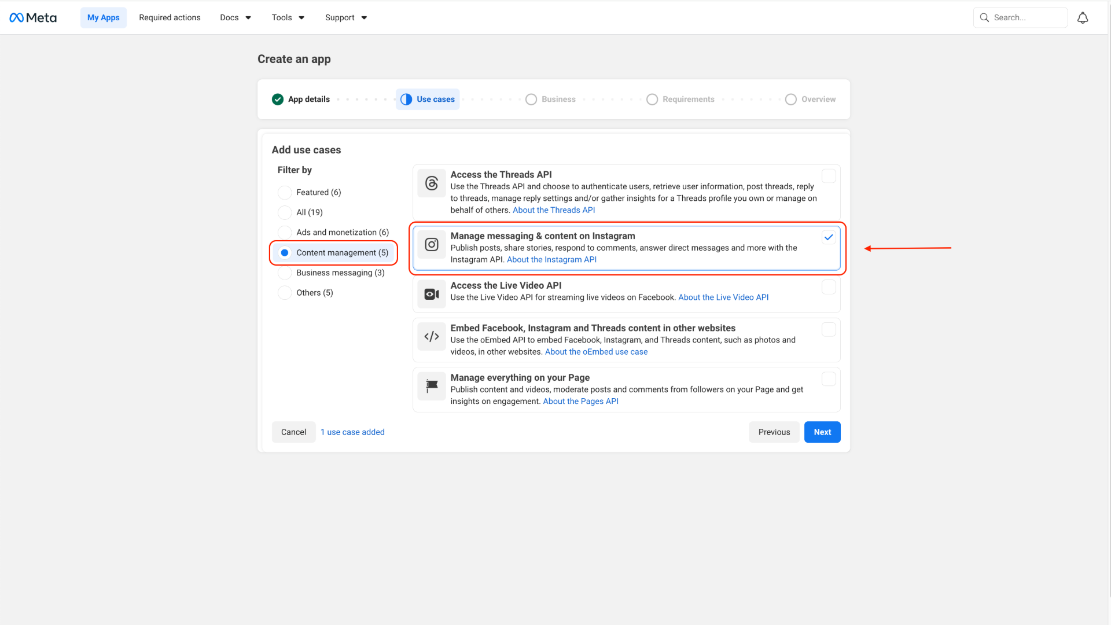Viewport: 1111px width, 625px height.
Task: Go to the Use cases step
Action: pos(428,99)
